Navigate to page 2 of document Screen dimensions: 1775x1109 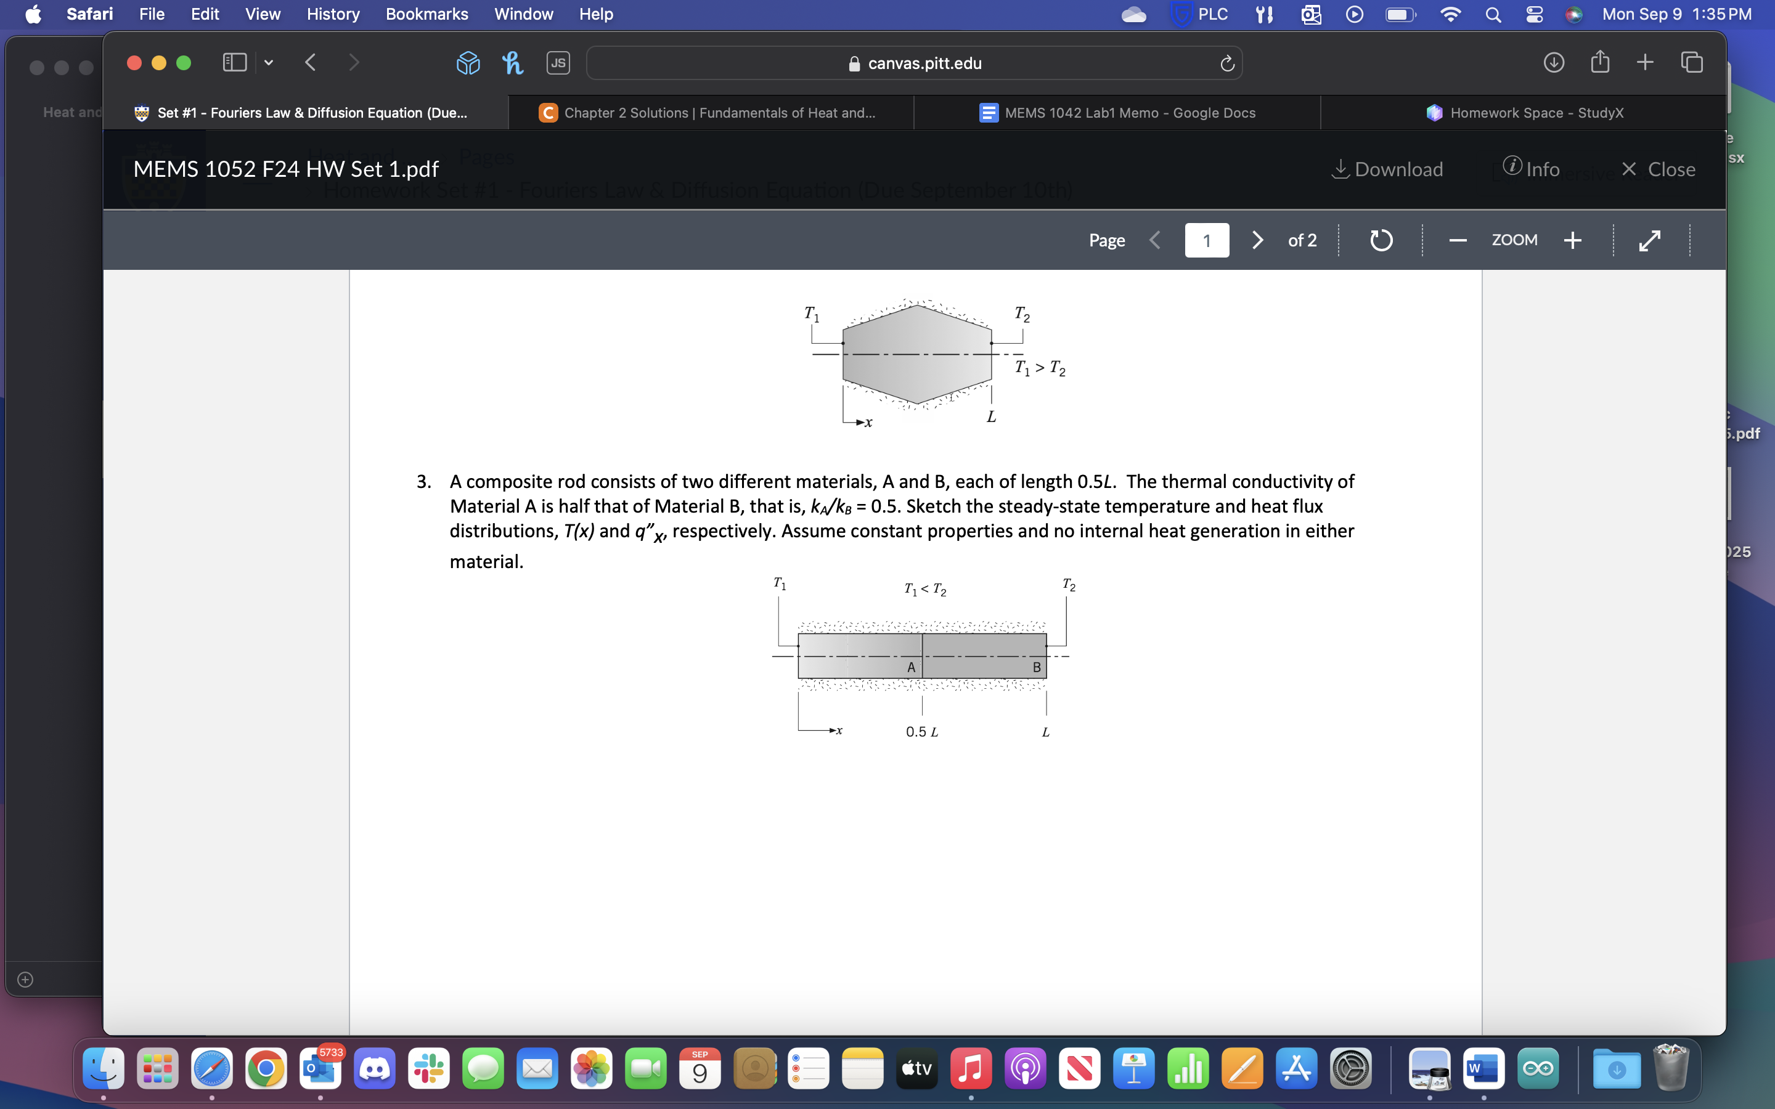1257,240
